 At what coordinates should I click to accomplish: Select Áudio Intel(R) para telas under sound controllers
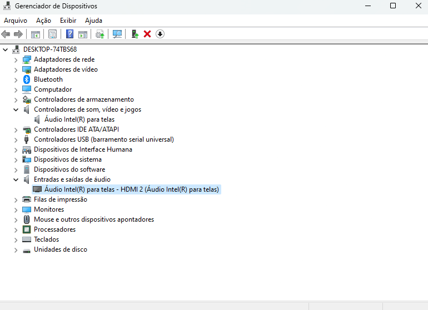[79, 119]
